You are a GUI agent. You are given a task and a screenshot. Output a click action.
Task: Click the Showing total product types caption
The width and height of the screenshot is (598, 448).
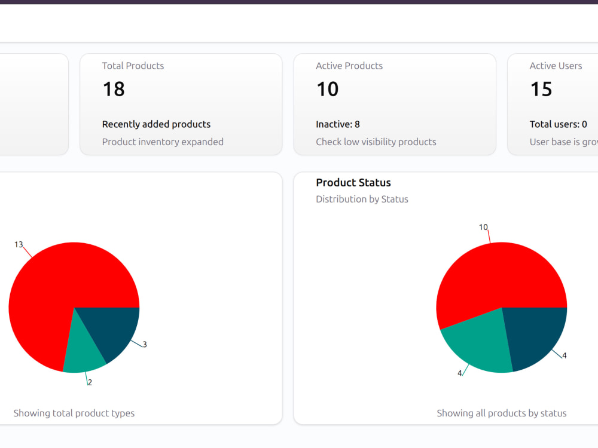point(74,413)
